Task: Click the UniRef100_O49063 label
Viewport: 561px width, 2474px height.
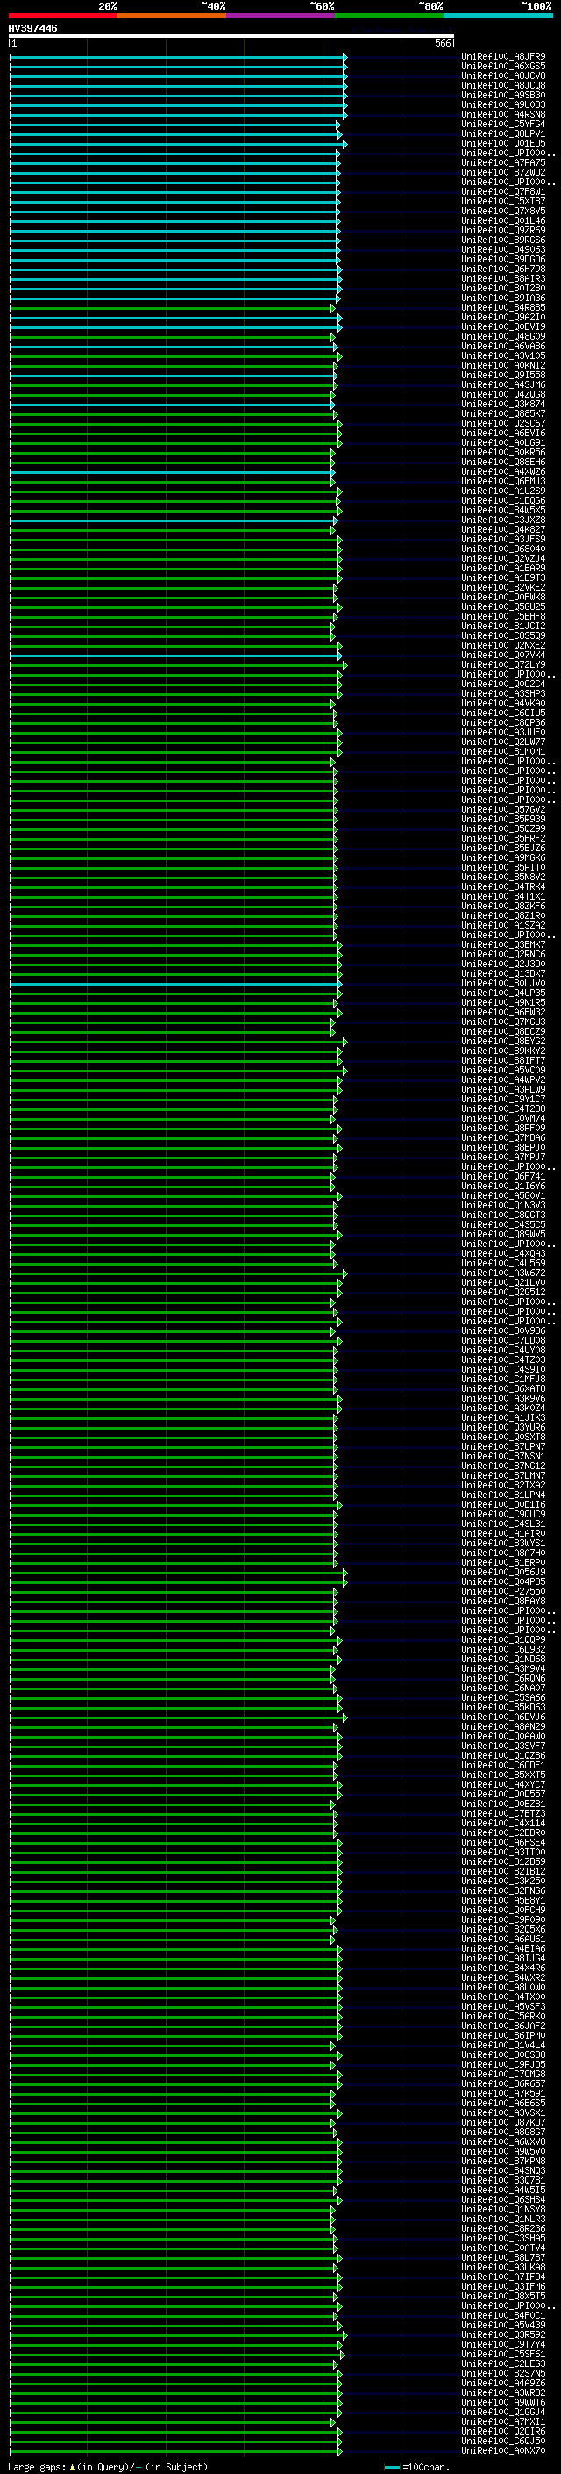Action: [x=503, y=250]
